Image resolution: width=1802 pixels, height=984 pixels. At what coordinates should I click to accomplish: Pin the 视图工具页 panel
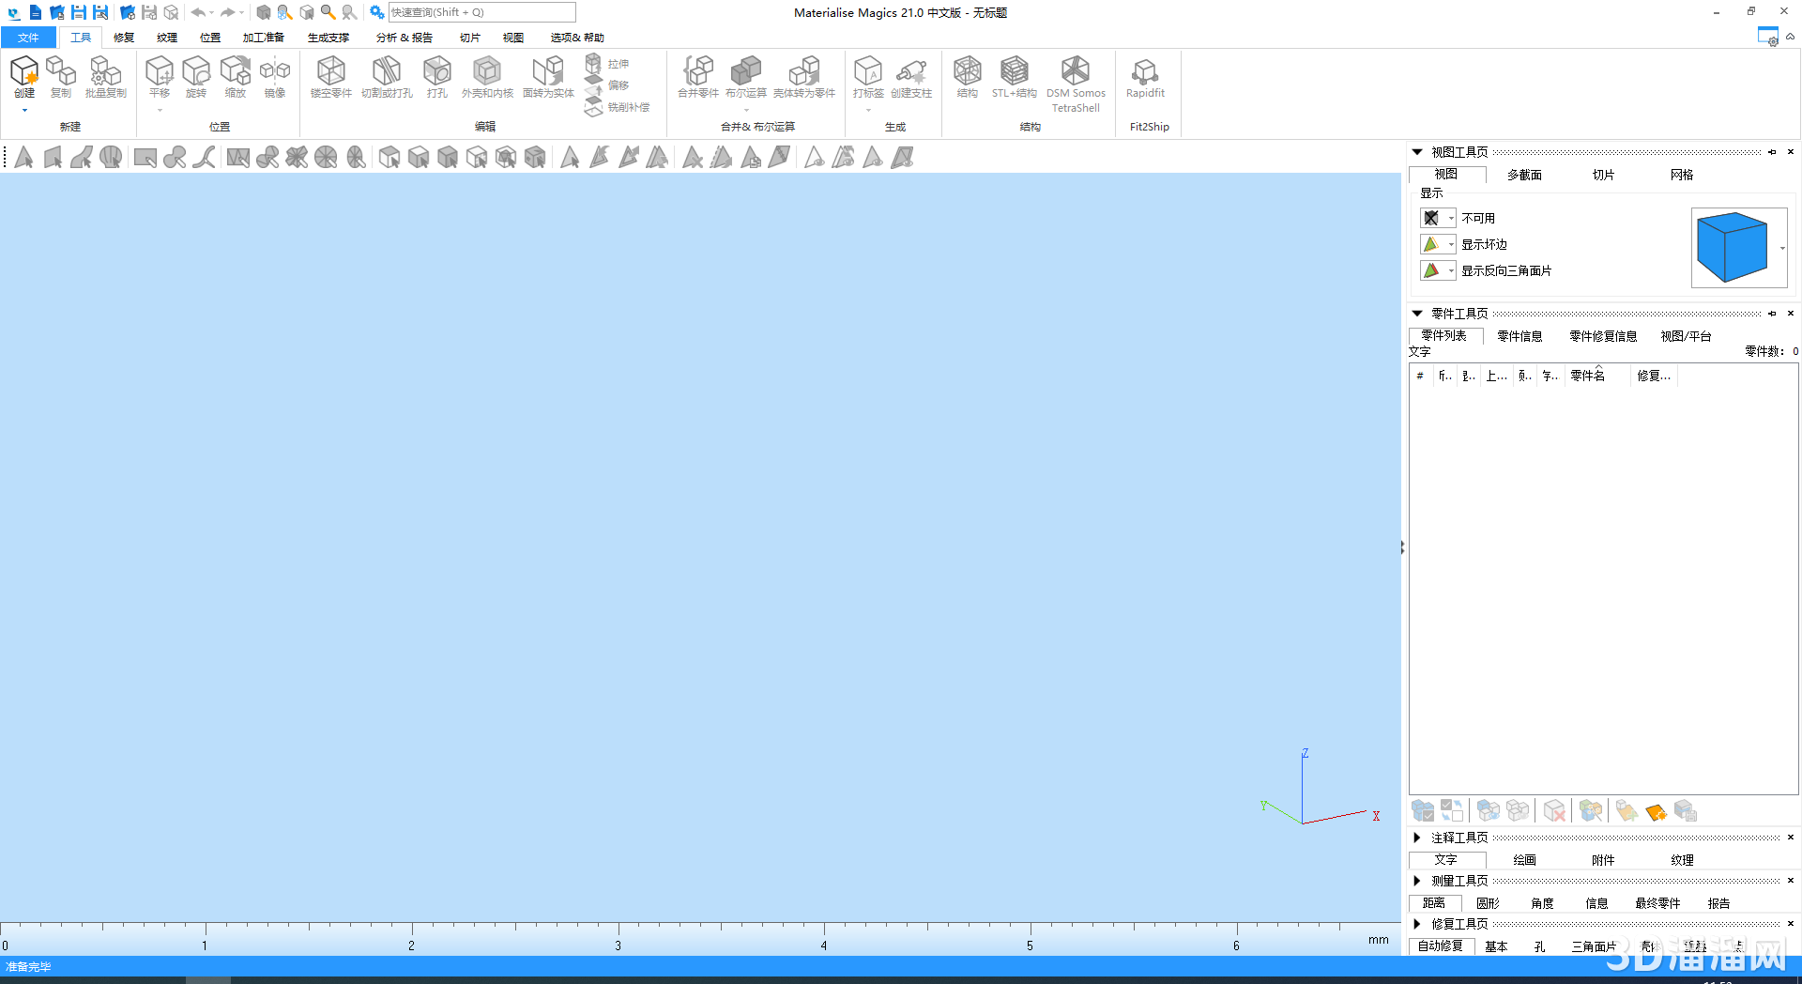click(x=1772, y=152)
